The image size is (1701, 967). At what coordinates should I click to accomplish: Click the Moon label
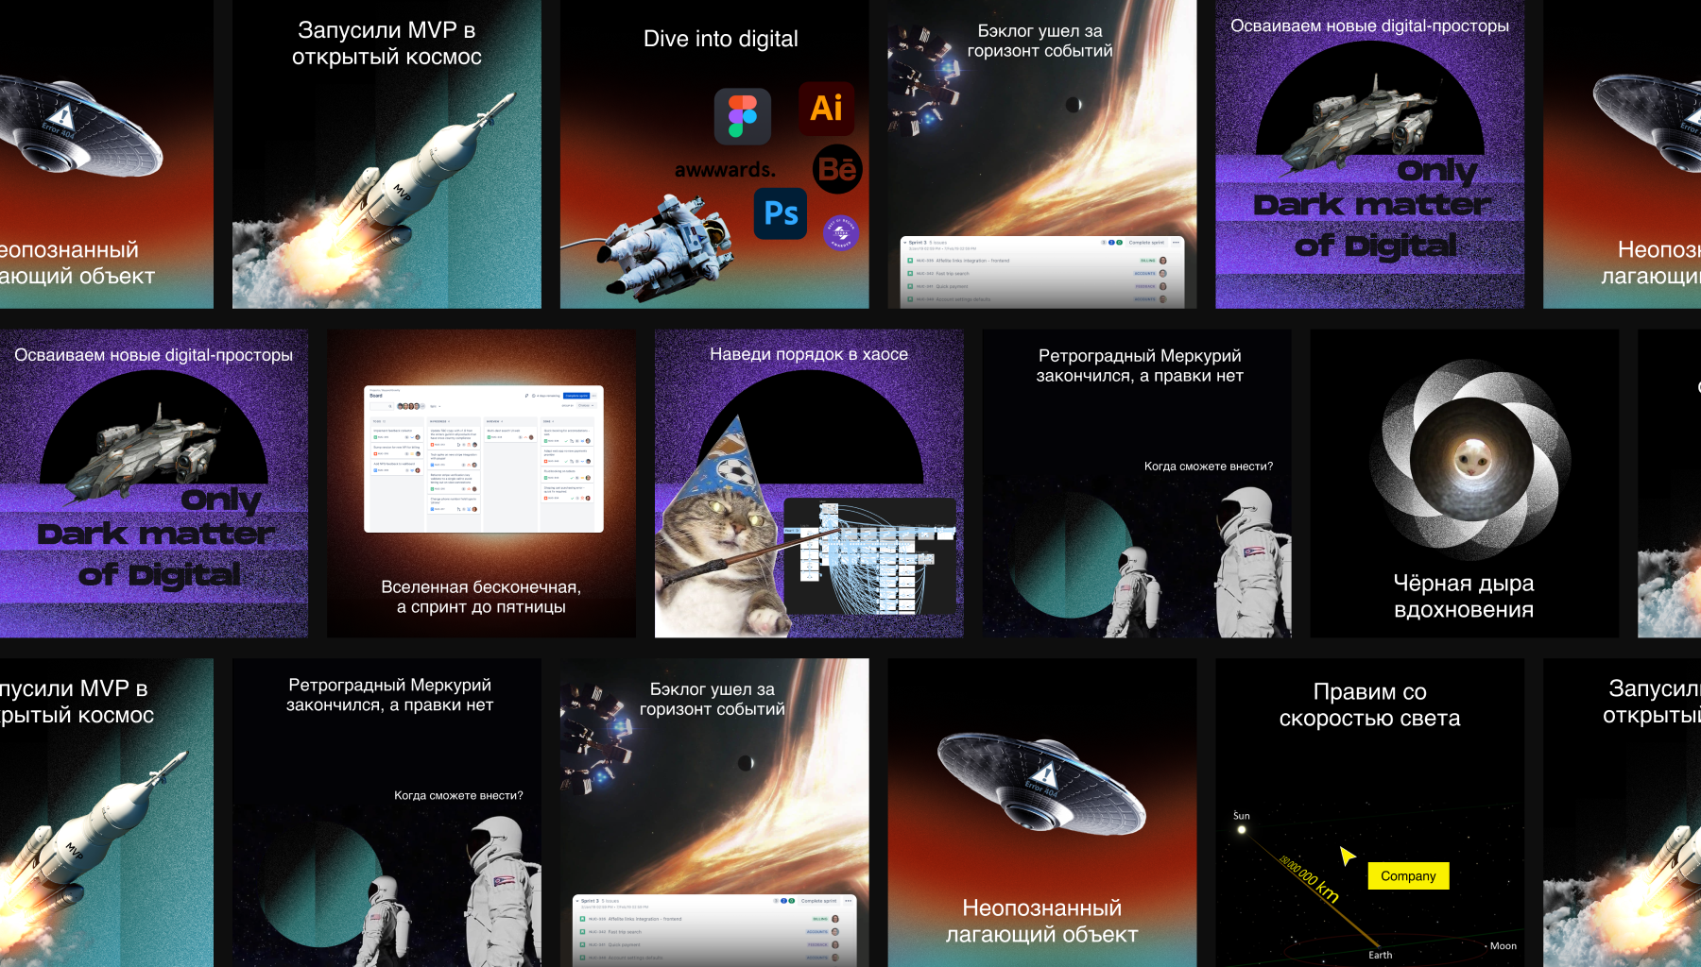coord(1503,945)
